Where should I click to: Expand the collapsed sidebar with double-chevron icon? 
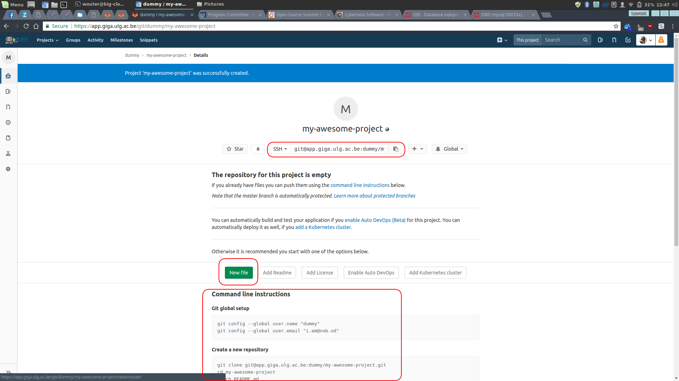pos(8,372)
